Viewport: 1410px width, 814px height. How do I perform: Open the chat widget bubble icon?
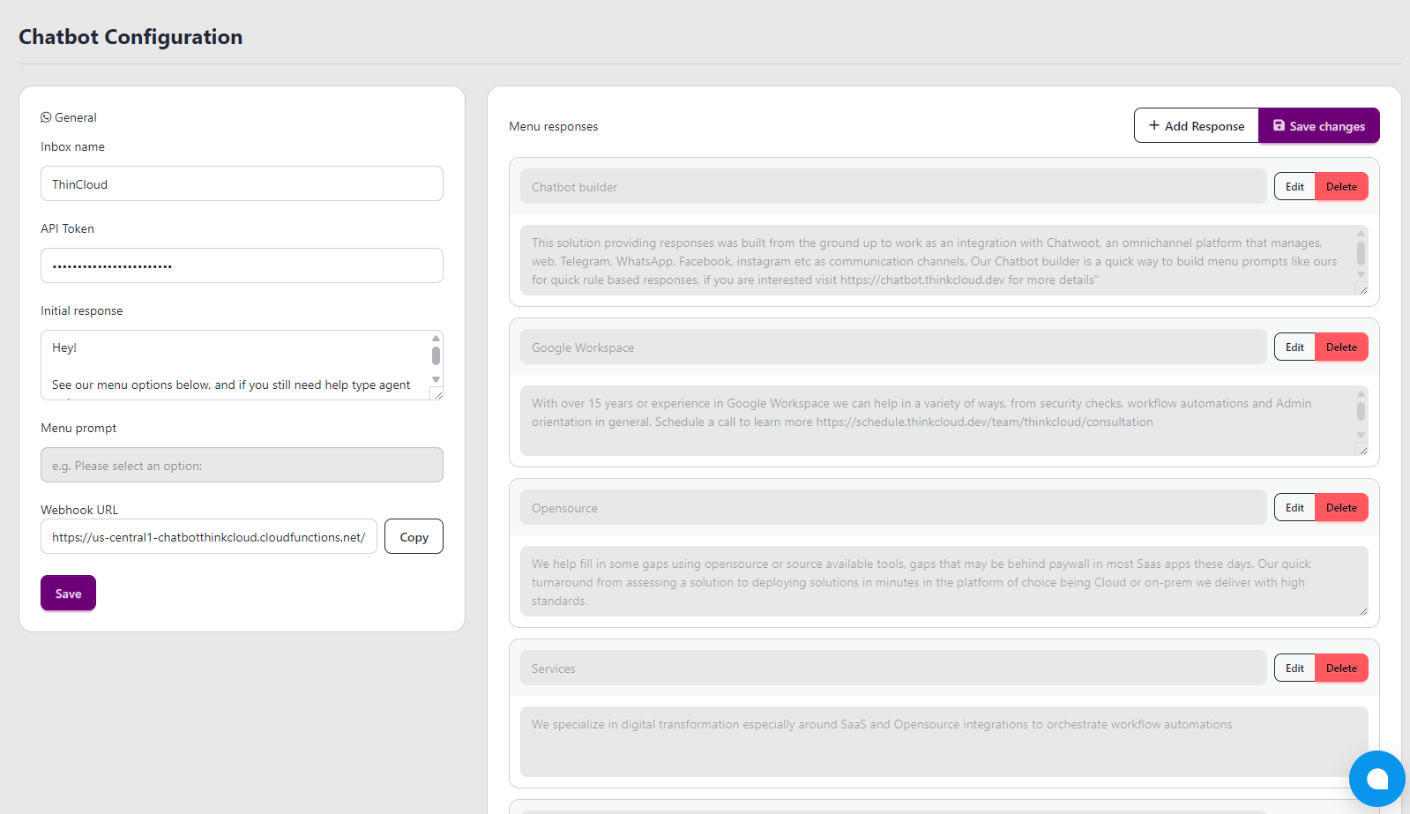pyautogui.click(x=1376, y=779)
